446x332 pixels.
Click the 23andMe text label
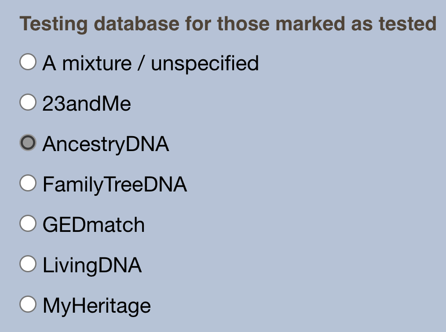tap(86, 103)
